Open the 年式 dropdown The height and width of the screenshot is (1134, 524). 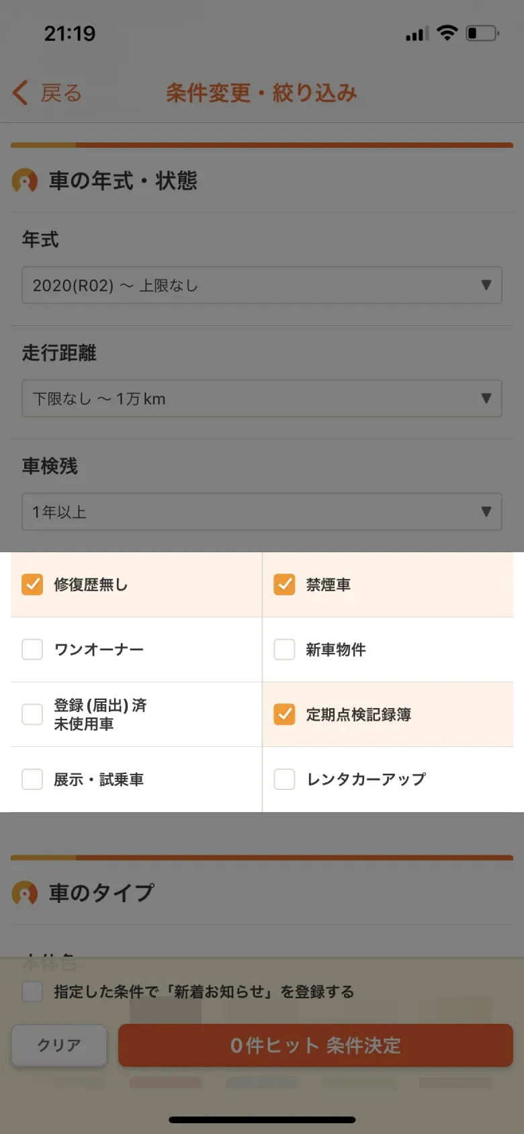pyautogui.click(x=261, y=285)
